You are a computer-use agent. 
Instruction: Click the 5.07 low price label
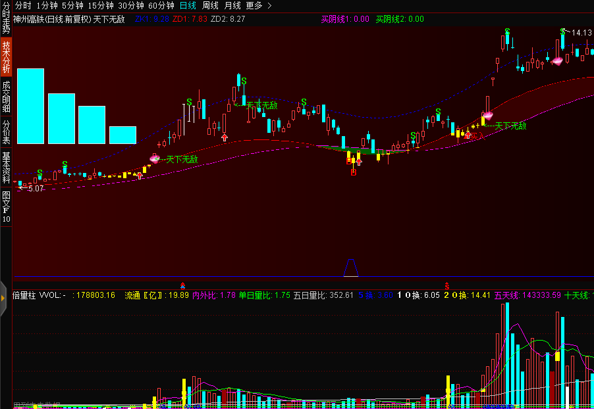click(36, 189)
